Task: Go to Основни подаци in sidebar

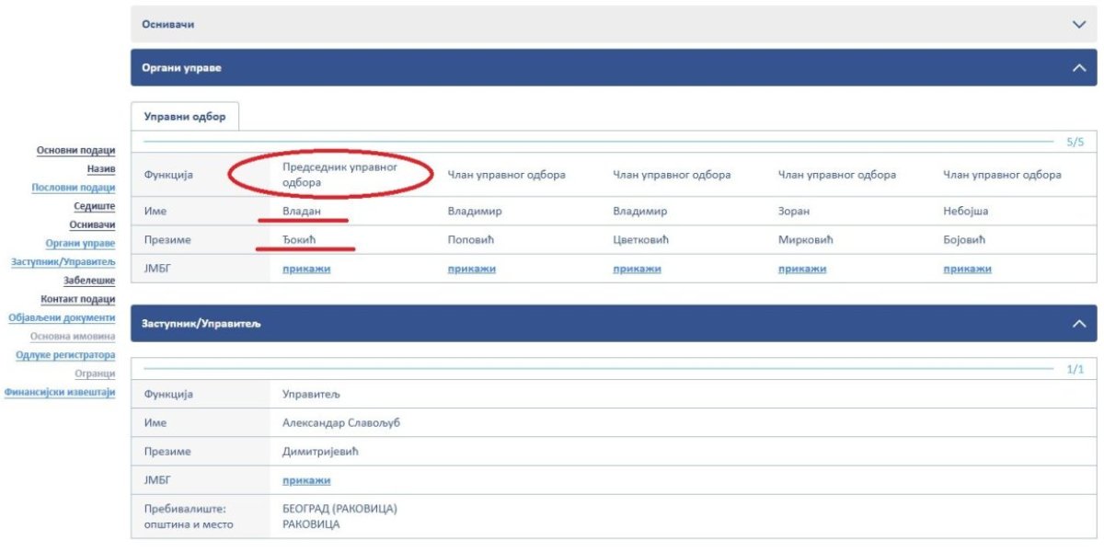Action: (x=75, y=150)
